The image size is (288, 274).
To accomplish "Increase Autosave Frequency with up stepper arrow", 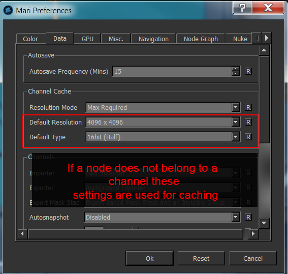I will point(235,69).
